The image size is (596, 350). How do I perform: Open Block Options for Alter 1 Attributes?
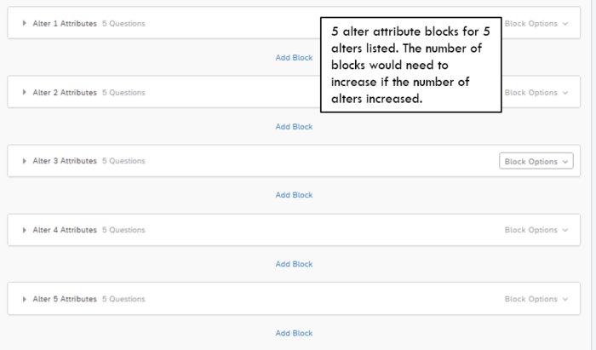click(536, 24)
